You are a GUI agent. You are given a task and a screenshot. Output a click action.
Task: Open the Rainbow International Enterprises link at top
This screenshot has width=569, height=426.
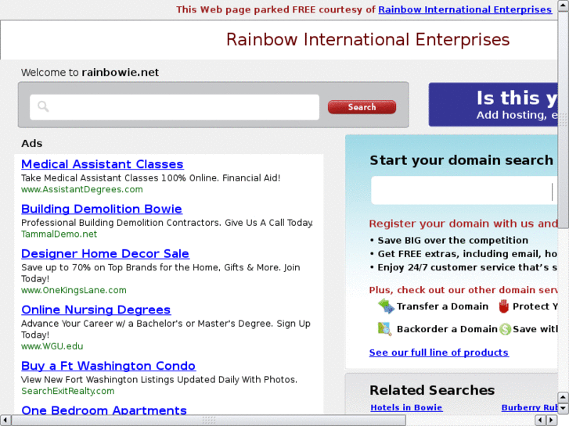[465, 9]
